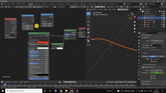
Task: Open the Keying popover in timeline
Action: pos(16,82)
